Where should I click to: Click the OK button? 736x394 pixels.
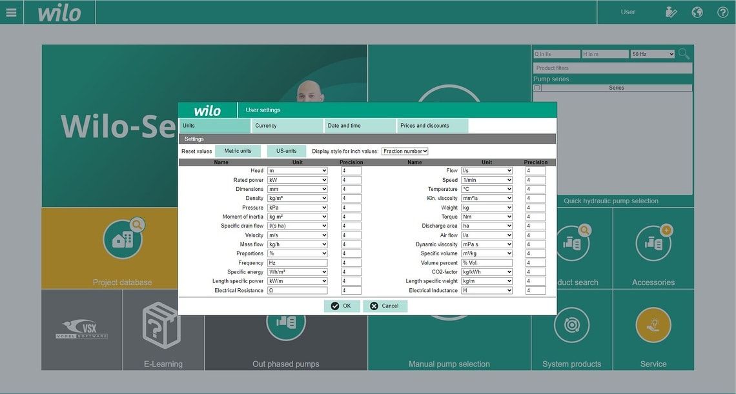click(342, 306)
